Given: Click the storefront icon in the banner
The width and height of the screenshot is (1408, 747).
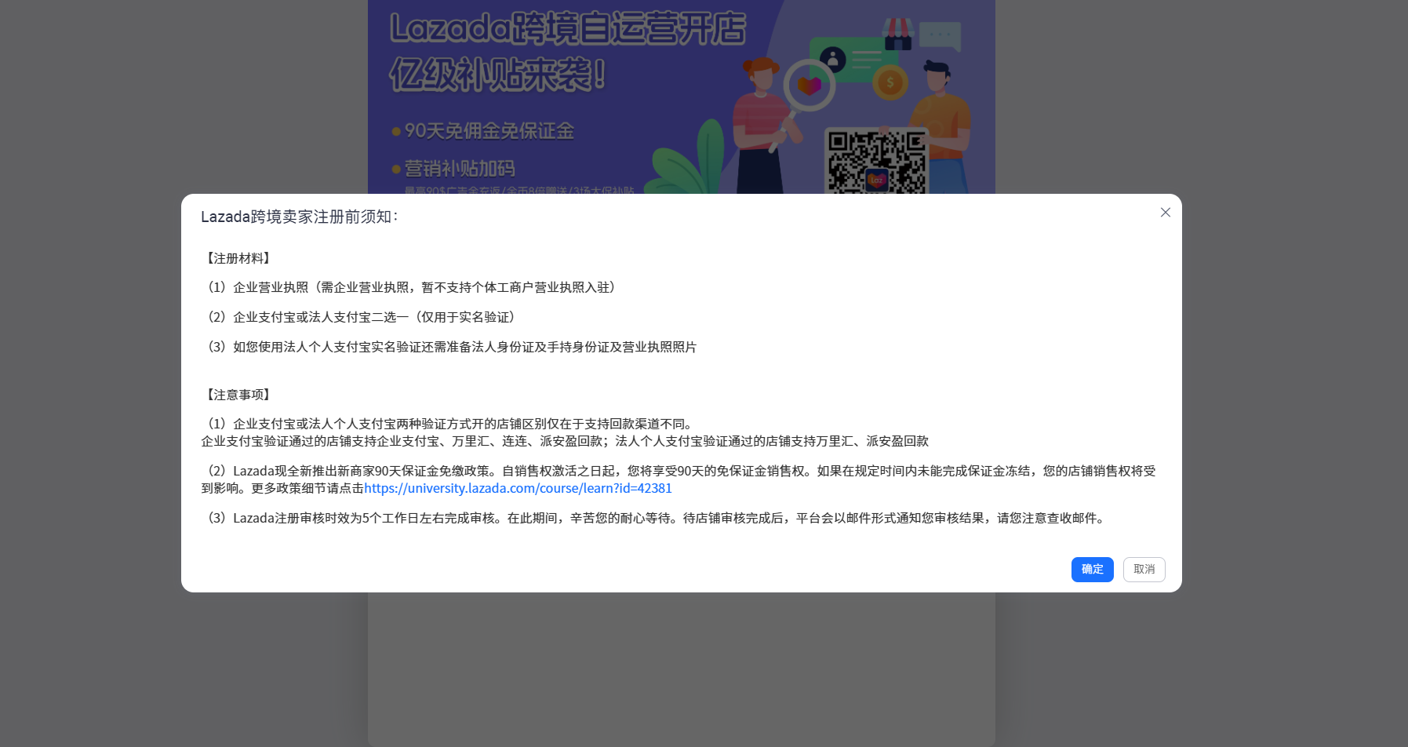Looking at the screenshot, I should click(x=898, y=35).
